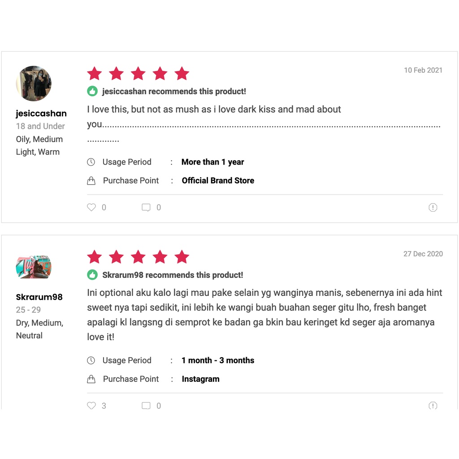Image resolution: width=459 pixels, height=459 pixels.
Task: Report Skrarum98's review via exclamation icon
Action: tap(433, 405)
